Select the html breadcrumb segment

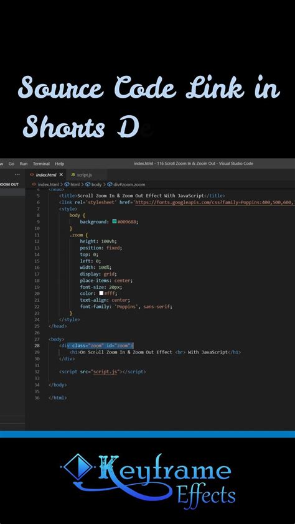tap(75, 184)
